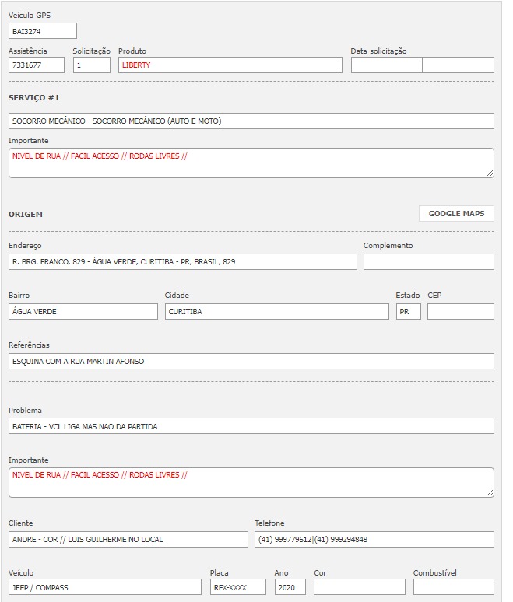Focus the empty CEP field
Image resolution: width=513 pixels, height=602 pixels.
click(x=460, y=312)
